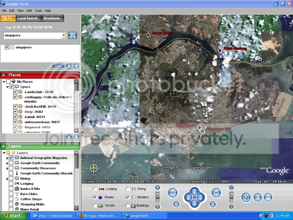Viewport: 293px width, 220px height.
Task: Pan the map to the left
Action: 188,198
